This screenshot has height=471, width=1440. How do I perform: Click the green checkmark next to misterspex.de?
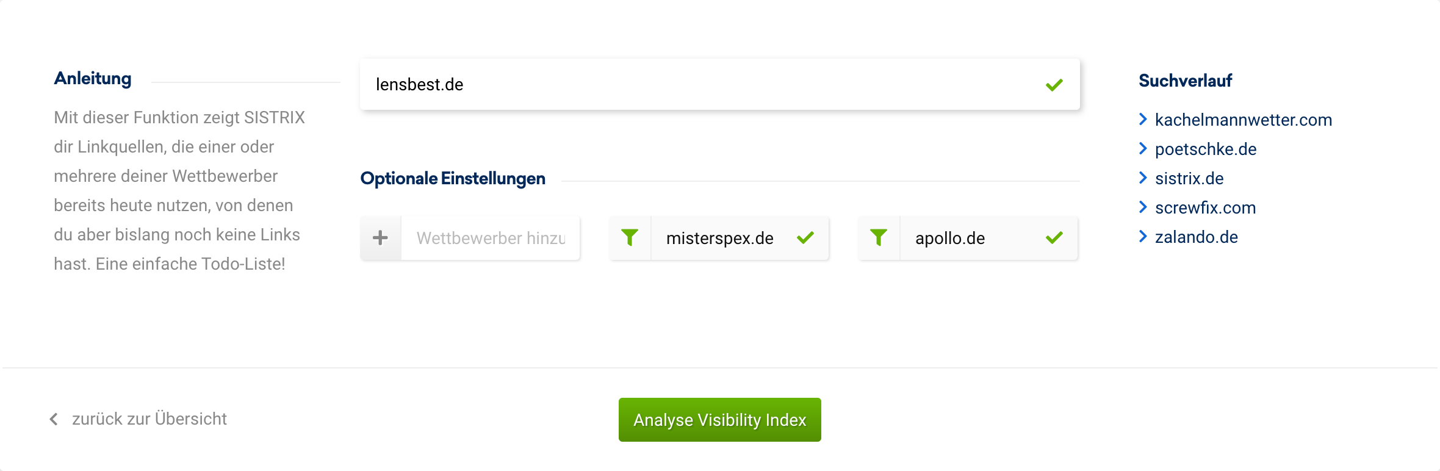[805, 238]
